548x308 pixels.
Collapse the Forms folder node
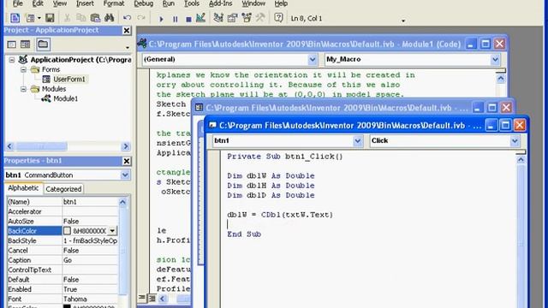click(23, 69)
